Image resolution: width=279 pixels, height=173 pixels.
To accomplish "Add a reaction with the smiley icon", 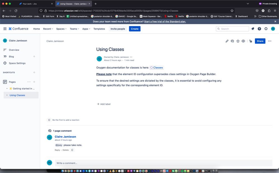I will 49,120.
